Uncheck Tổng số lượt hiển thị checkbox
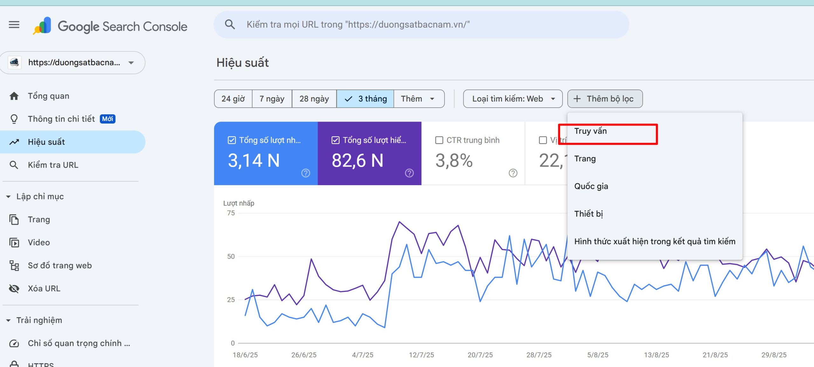 click(335, 140)
